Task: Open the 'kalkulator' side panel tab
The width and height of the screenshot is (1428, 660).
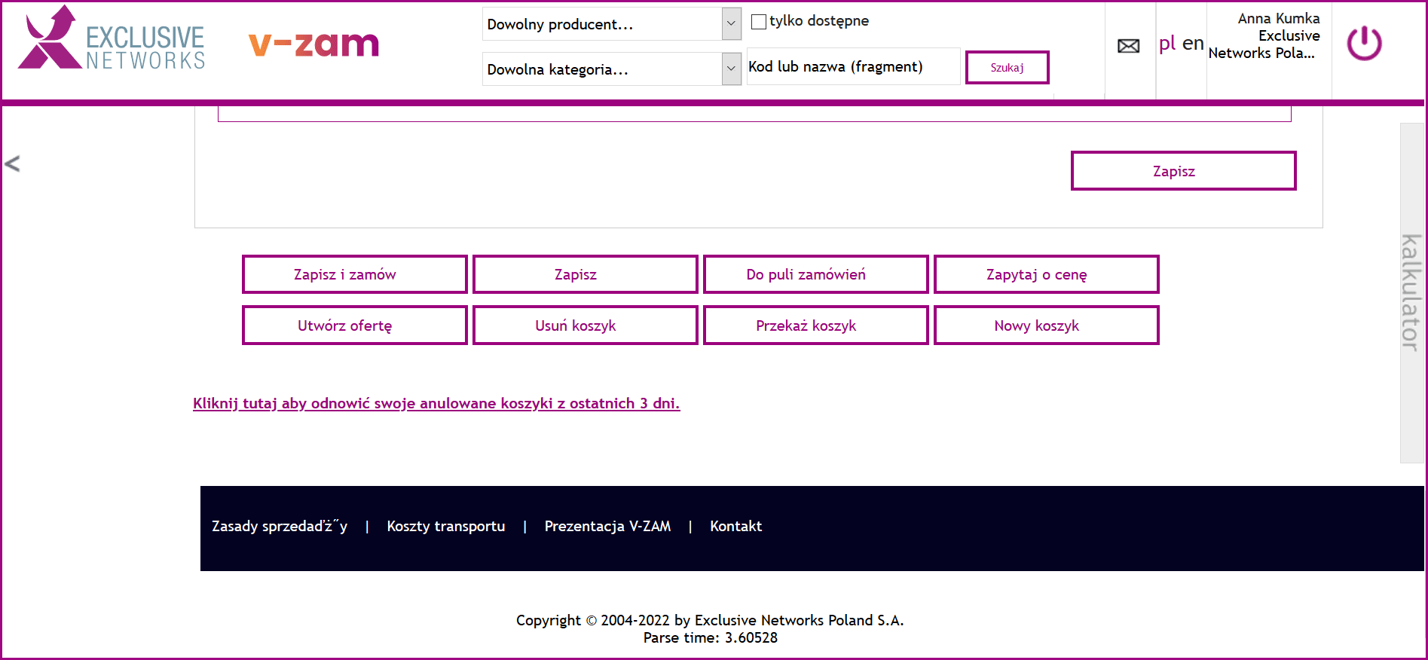Action: 1411,292
